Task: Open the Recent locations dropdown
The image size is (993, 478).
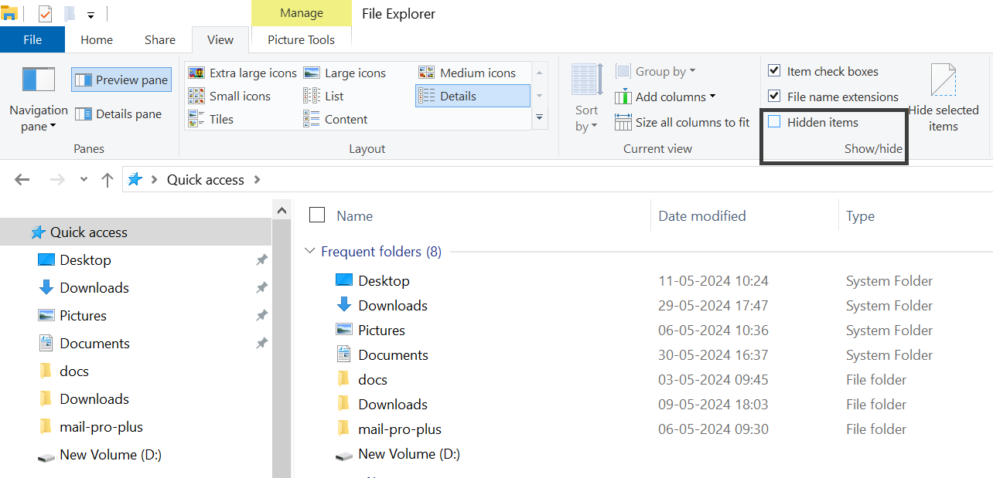Action: [84, 180]
